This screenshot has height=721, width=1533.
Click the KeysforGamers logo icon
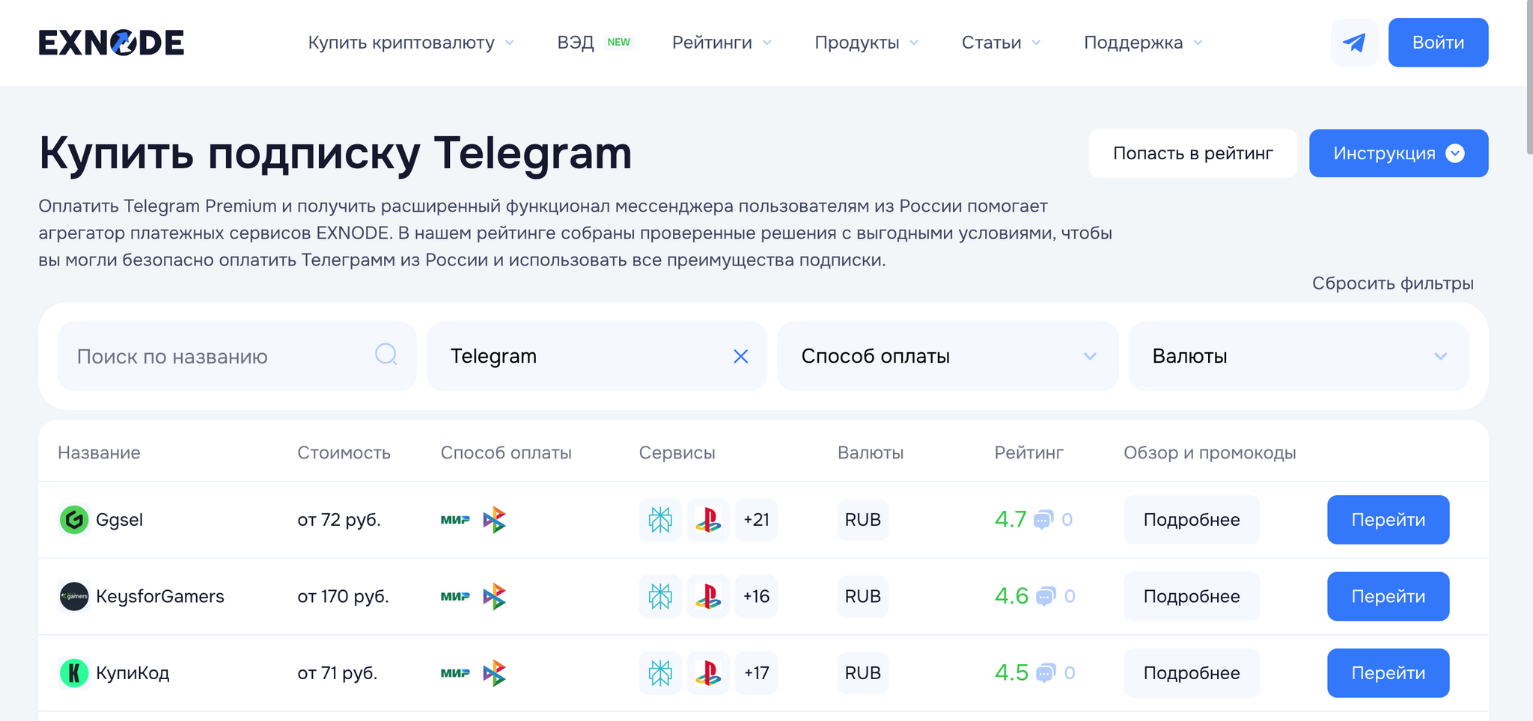(x=74, y=596)
